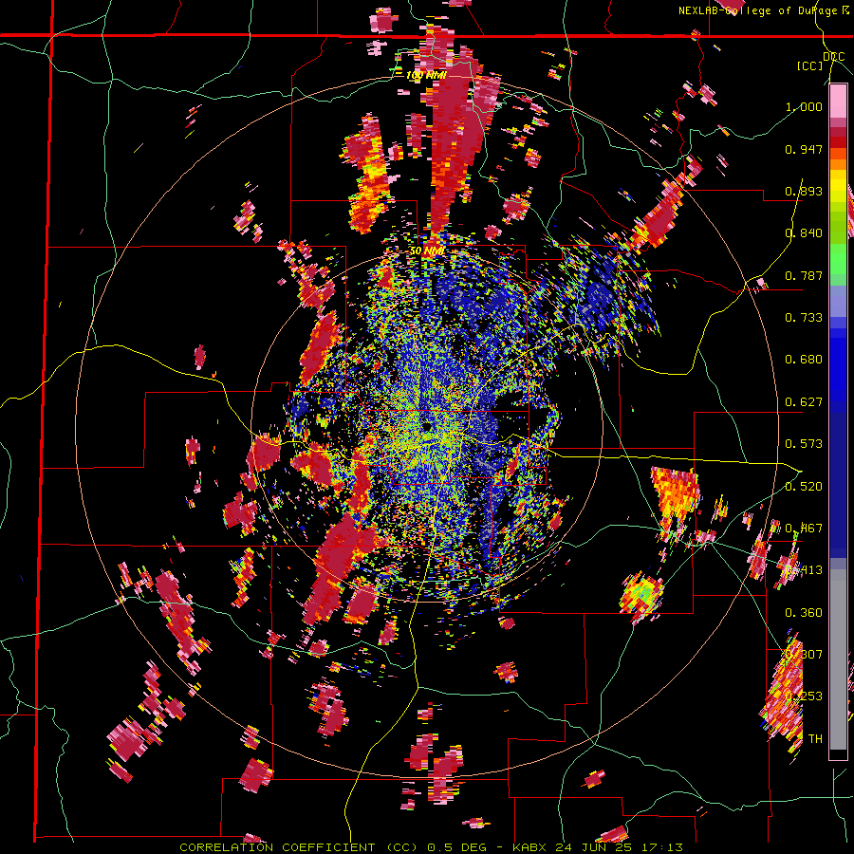Click the 0.253 color scale value
The image size is (854, 854).
click(x=804, y=696)
